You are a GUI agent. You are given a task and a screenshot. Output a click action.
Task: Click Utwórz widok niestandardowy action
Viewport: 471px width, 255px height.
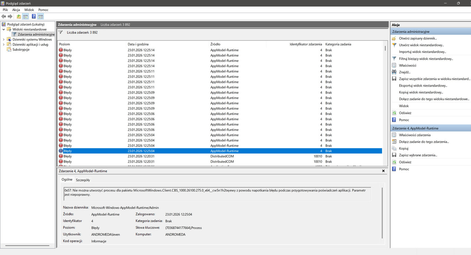421,45
